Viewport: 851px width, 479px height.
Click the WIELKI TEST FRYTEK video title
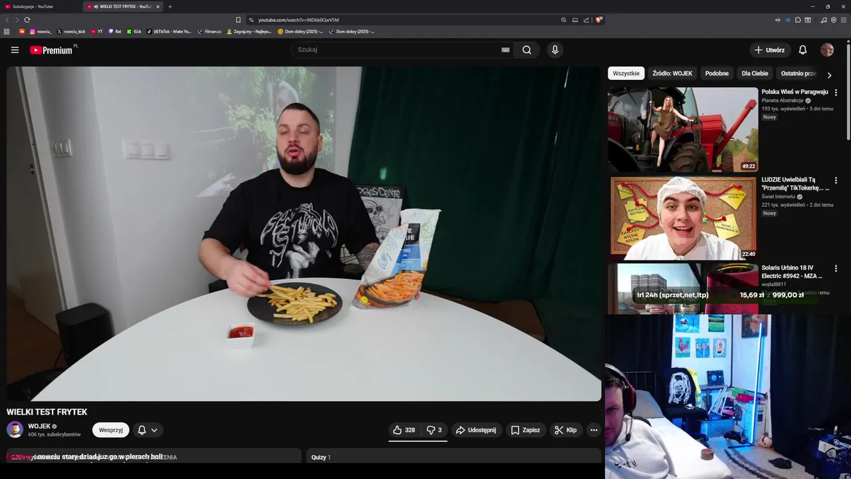(47, 412)
